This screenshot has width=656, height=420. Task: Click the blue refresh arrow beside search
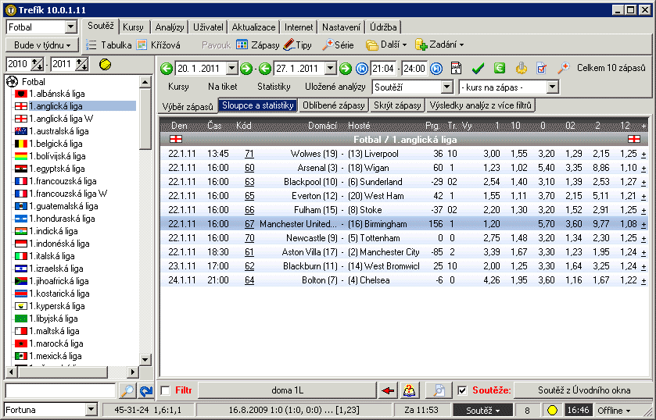pyautogui.click(x=145, y=391)
